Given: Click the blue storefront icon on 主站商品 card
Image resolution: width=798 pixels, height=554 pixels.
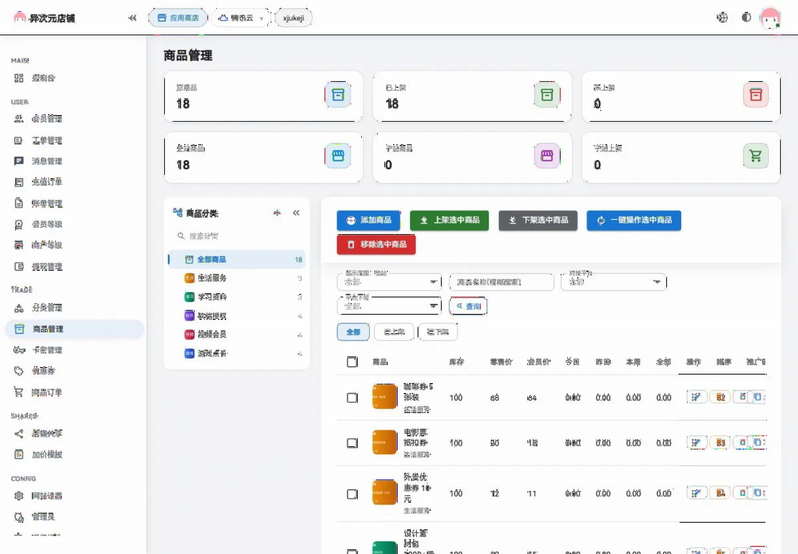Looking at the screenshot, I should (x=338, y=156).
